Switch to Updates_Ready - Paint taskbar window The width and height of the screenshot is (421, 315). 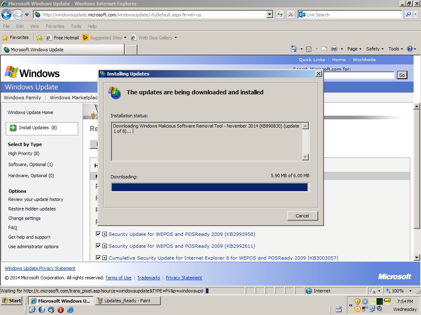click(x=128, y=301)
